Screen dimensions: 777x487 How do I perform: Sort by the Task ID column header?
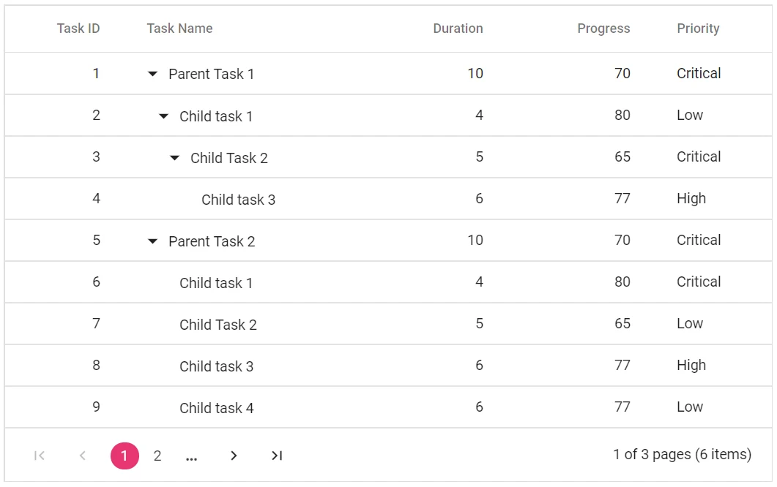point(78,29)
